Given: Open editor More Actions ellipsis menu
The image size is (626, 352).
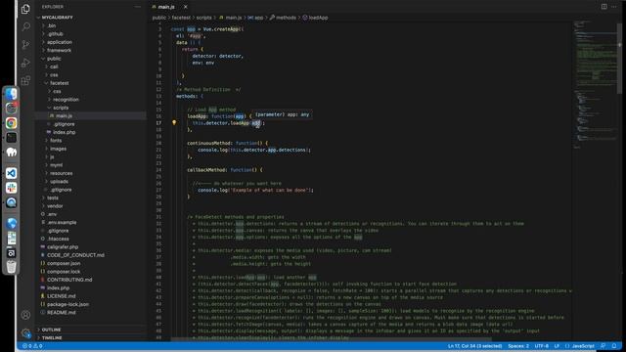Looking at the screenshot, I should click(614, 7).
